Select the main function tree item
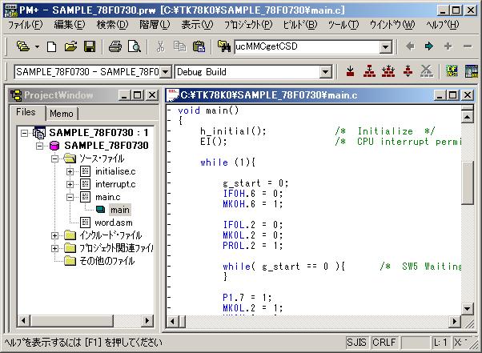The height and width of the screenshot is (353, 482). 120,210
